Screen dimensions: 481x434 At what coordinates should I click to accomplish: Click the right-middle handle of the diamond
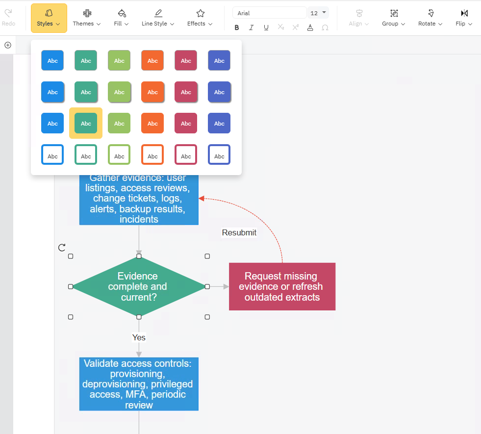207,286
